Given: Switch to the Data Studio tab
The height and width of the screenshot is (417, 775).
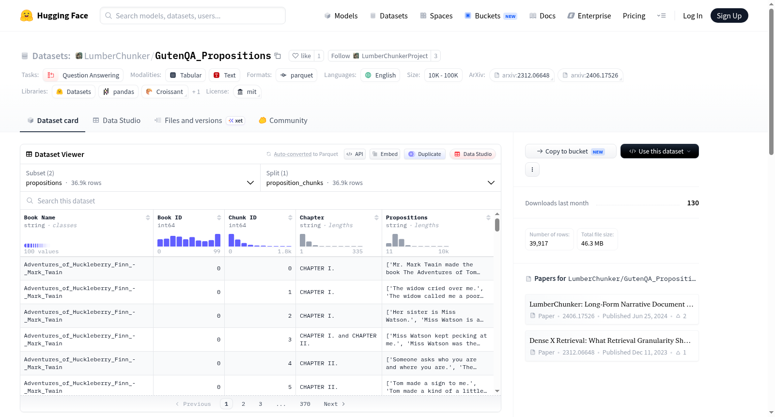Looking at the screenshot, I should click(x=117, y=121).
